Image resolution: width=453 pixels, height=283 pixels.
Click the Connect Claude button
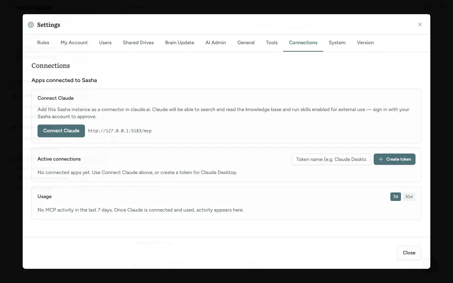(61, 131)
